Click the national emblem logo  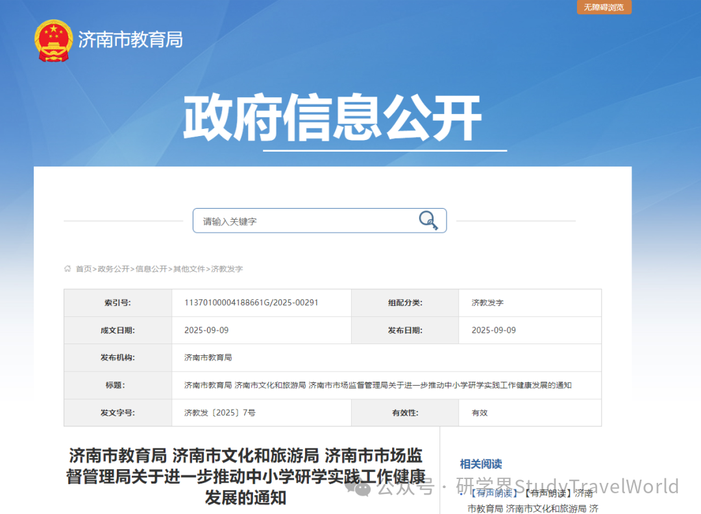[54, 40]
